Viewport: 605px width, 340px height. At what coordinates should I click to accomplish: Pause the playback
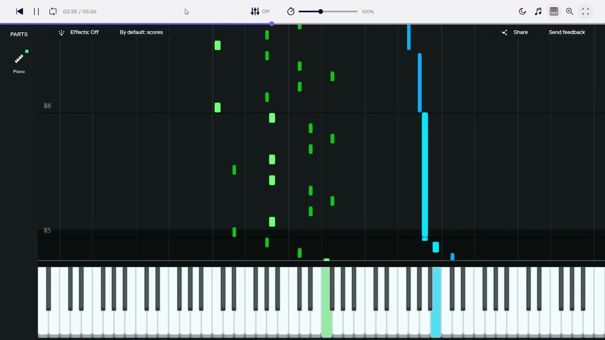(x=36, y=11)
